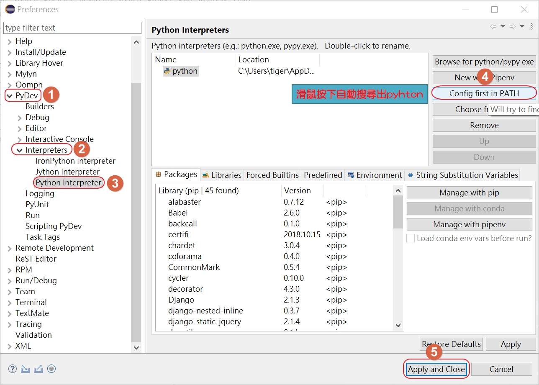This screenshot has height=385, width=539.
Task: Open the forward history dropdown arrow
Action: pos(522,26)
